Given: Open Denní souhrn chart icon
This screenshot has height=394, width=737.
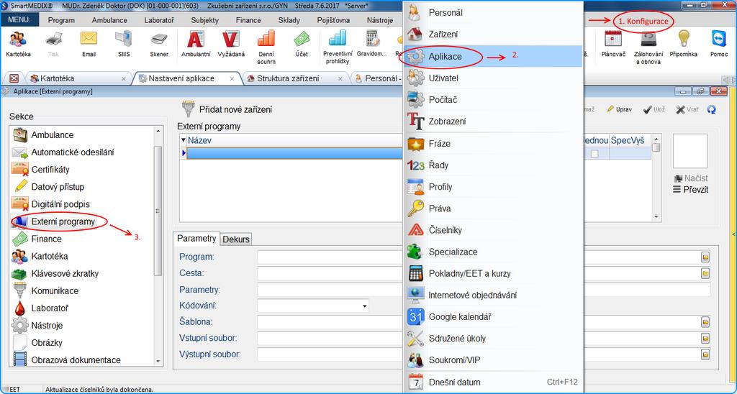Looking at the screenshot, I should [x=266, y=47].
